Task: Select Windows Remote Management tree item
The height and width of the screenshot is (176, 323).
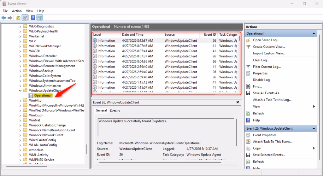Action: pyautogui.click(x=52, y=66)
